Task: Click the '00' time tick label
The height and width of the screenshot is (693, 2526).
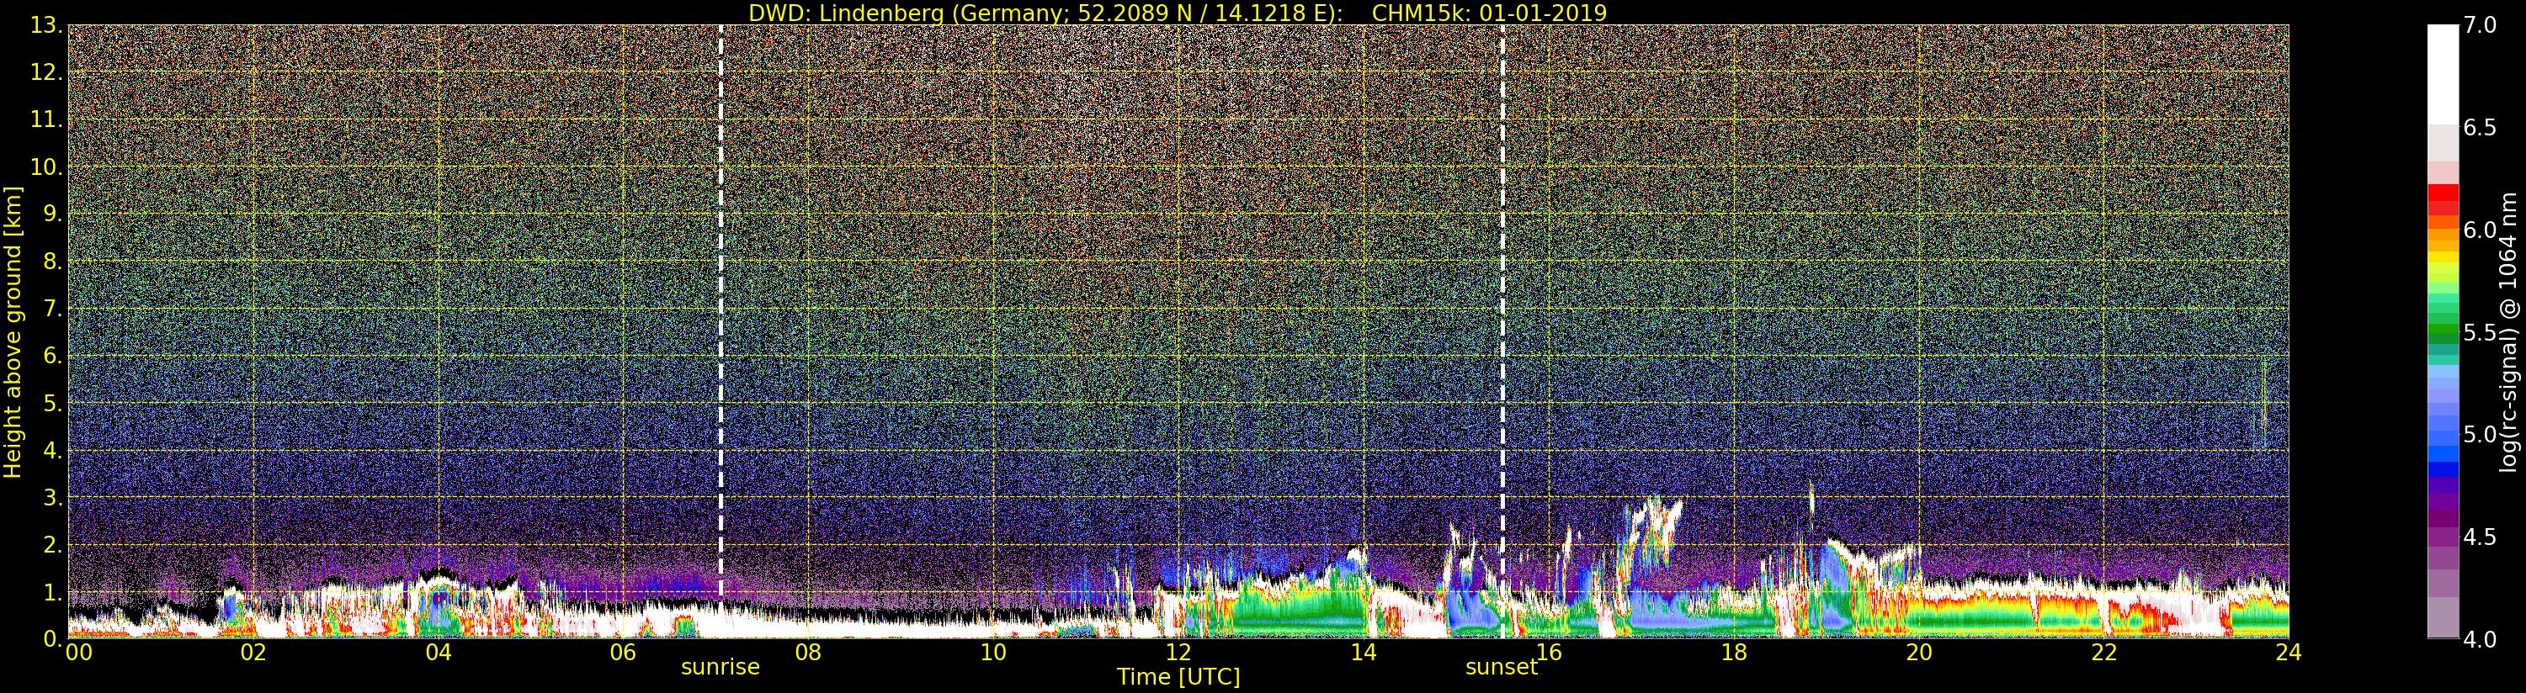Action: (x=78, y=653)
